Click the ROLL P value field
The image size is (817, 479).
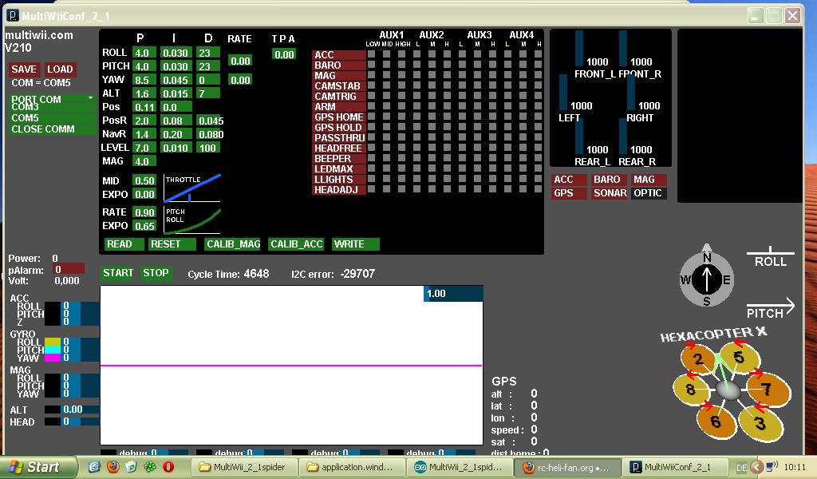point(143,53)
